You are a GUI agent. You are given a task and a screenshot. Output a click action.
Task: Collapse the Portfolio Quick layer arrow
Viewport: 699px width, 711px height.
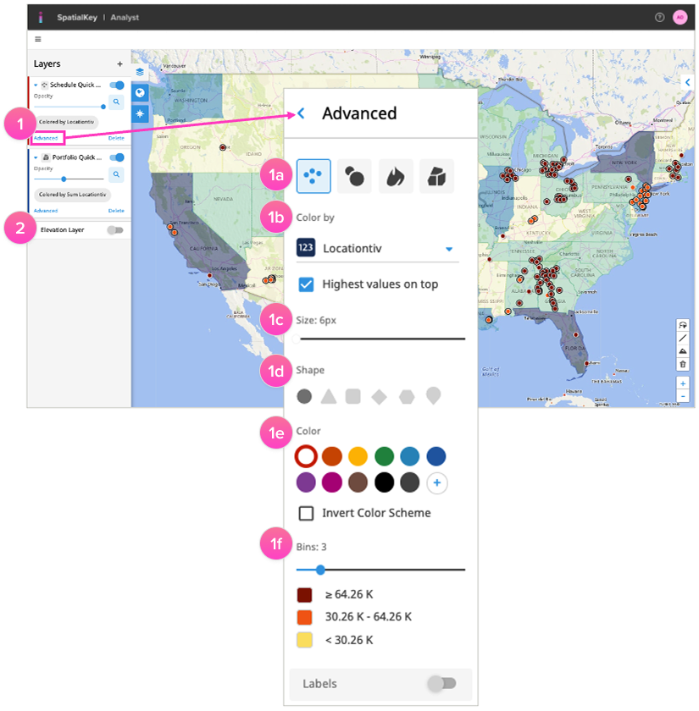36,157
